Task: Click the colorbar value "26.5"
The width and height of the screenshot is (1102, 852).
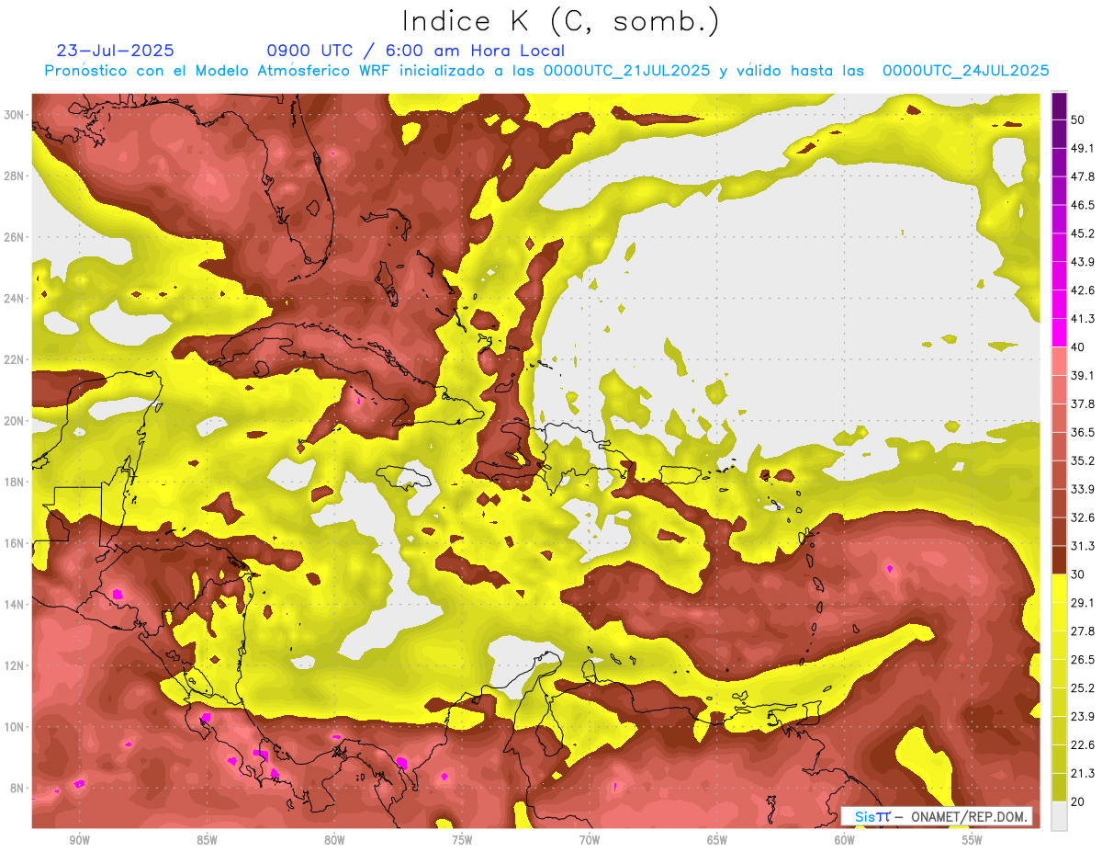Action: (x=1083, y=659)
